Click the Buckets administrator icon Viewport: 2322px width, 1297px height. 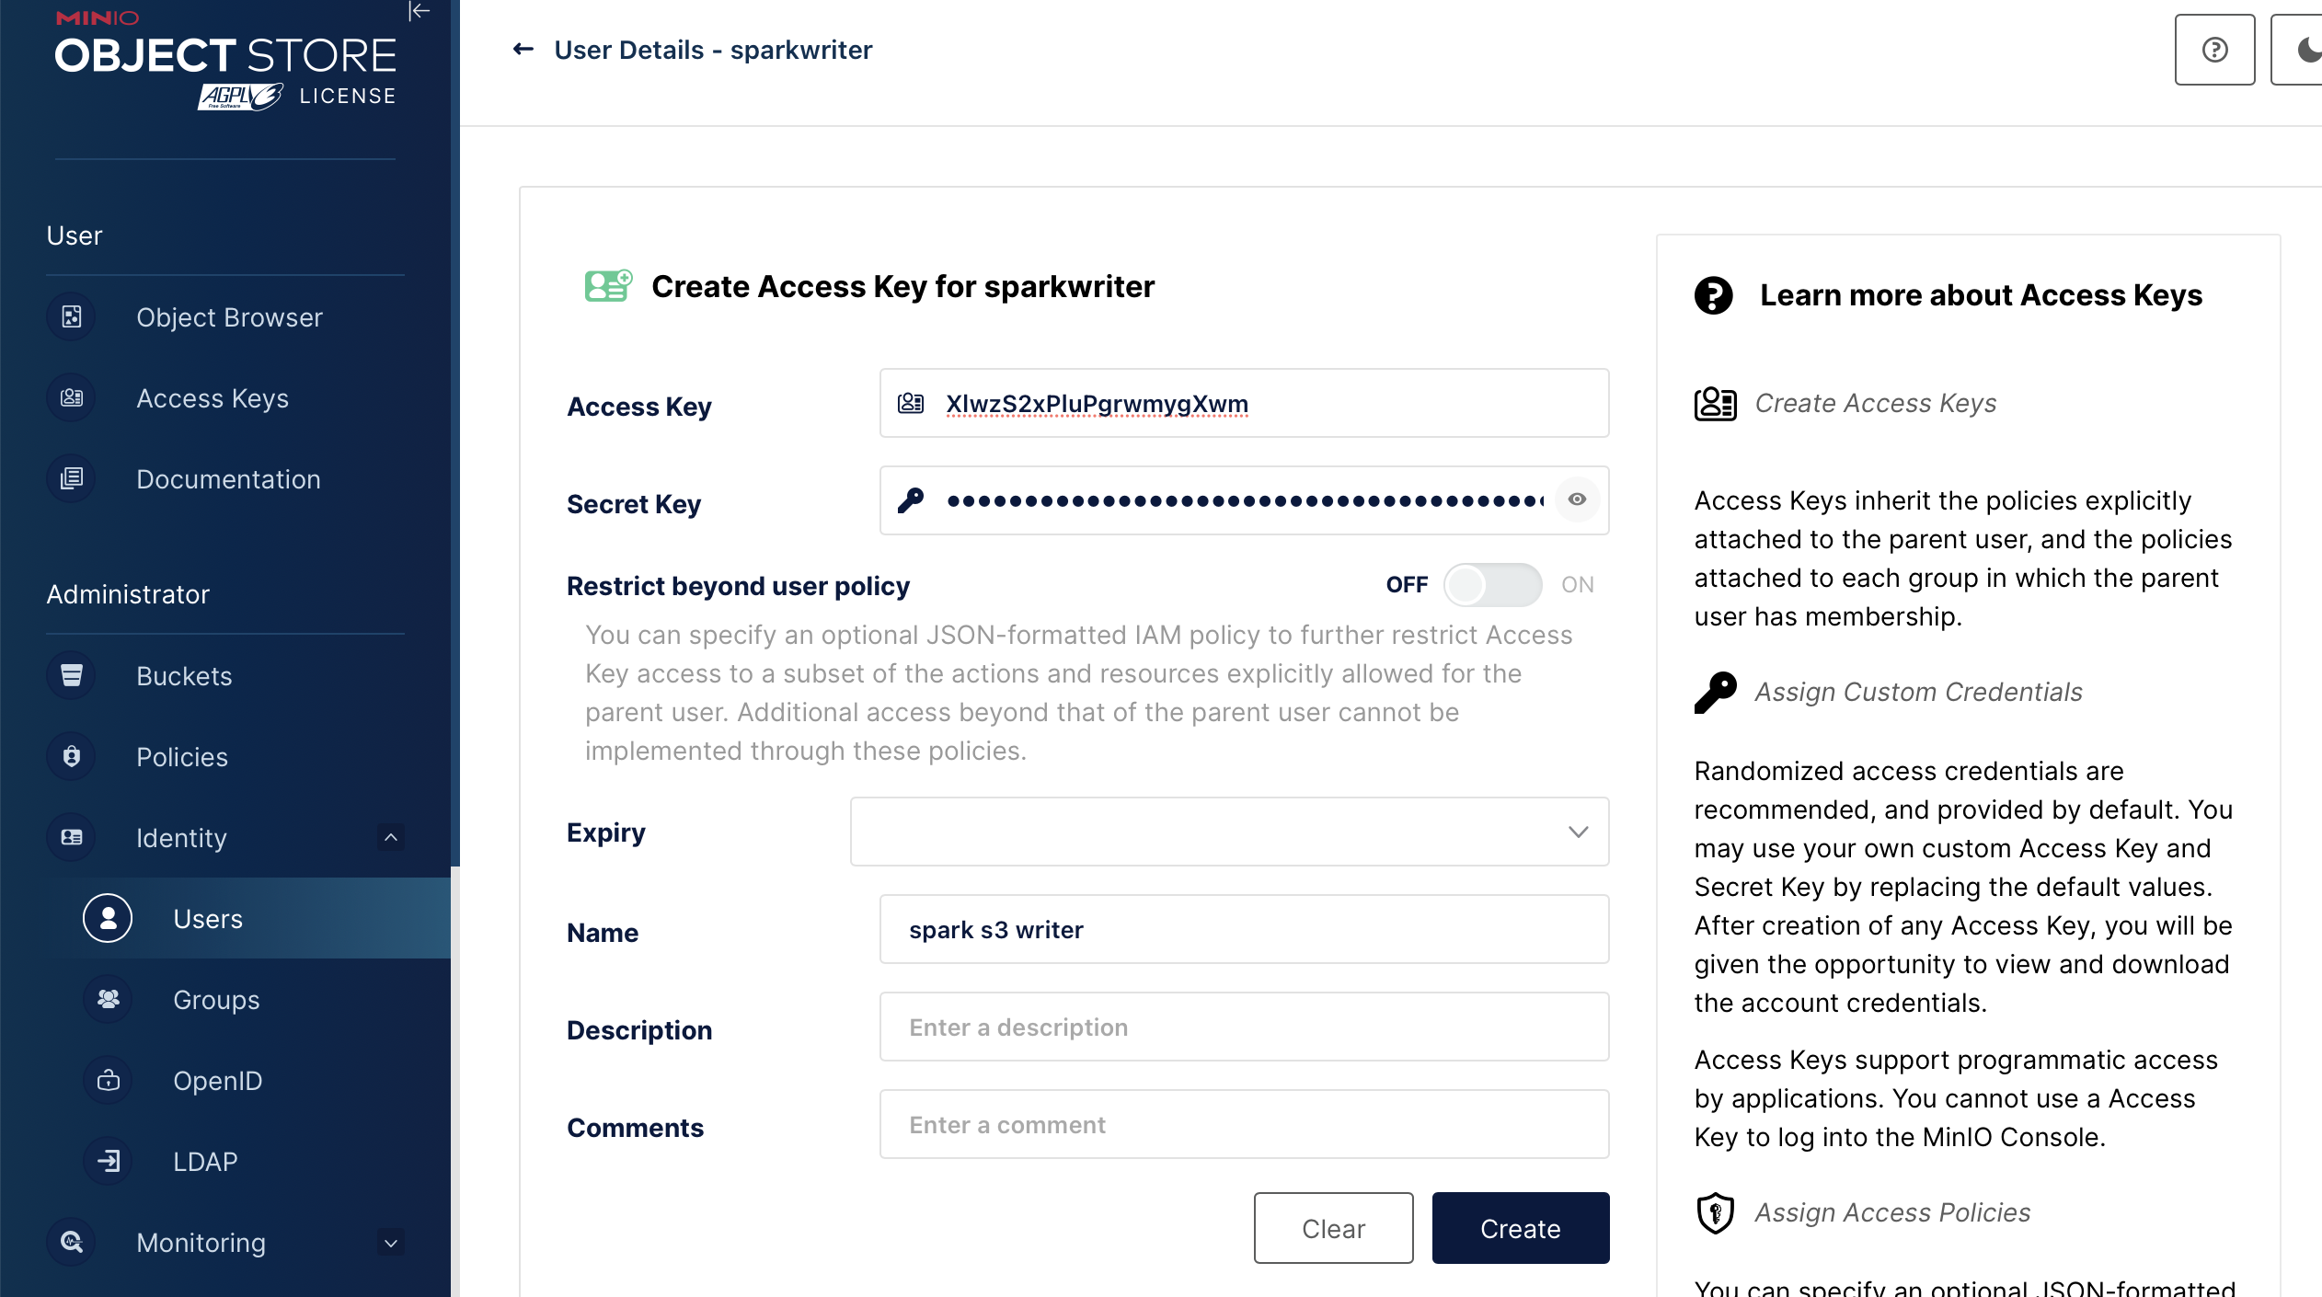coord(72,675)
